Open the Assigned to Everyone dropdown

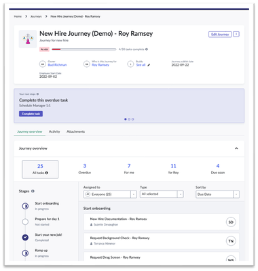pyautogui.click(x=110, y=194)
